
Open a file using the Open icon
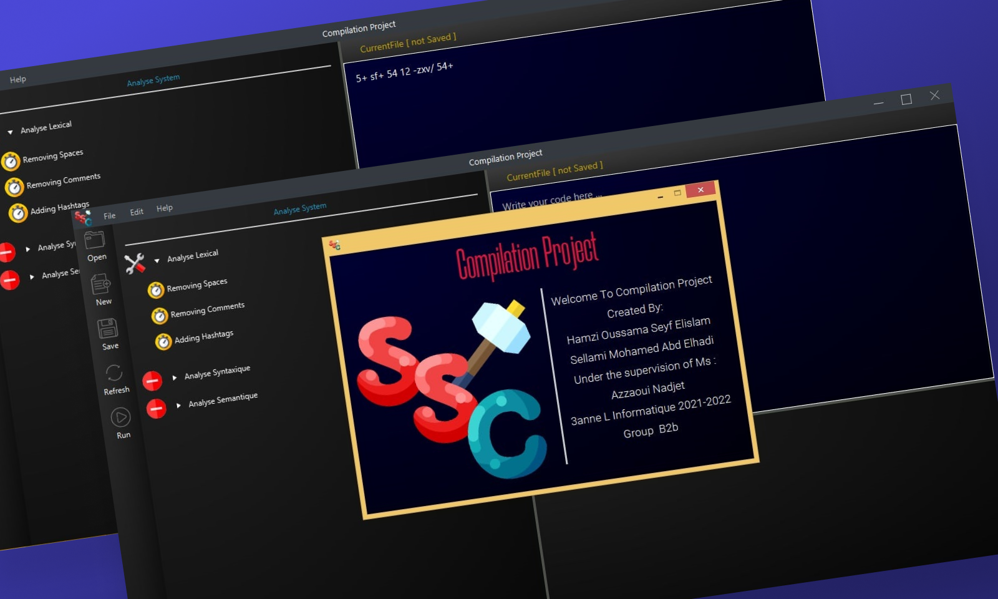tap(95, 240)
